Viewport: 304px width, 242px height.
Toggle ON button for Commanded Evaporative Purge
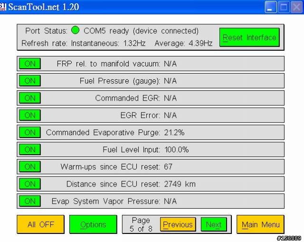(30, 132)
